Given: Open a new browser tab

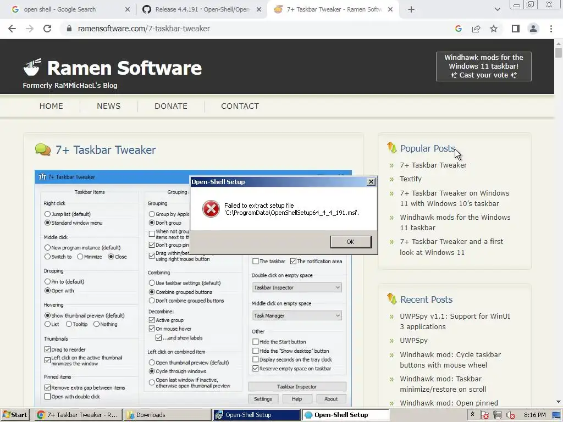Looking at the screenshot, I should coord(411,10).
